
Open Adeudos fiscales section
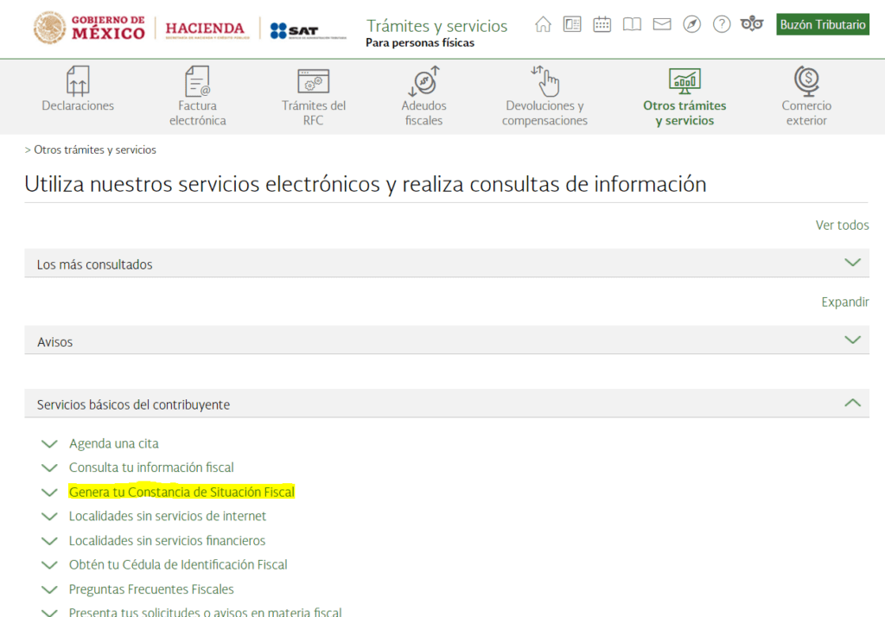(423, 97)
